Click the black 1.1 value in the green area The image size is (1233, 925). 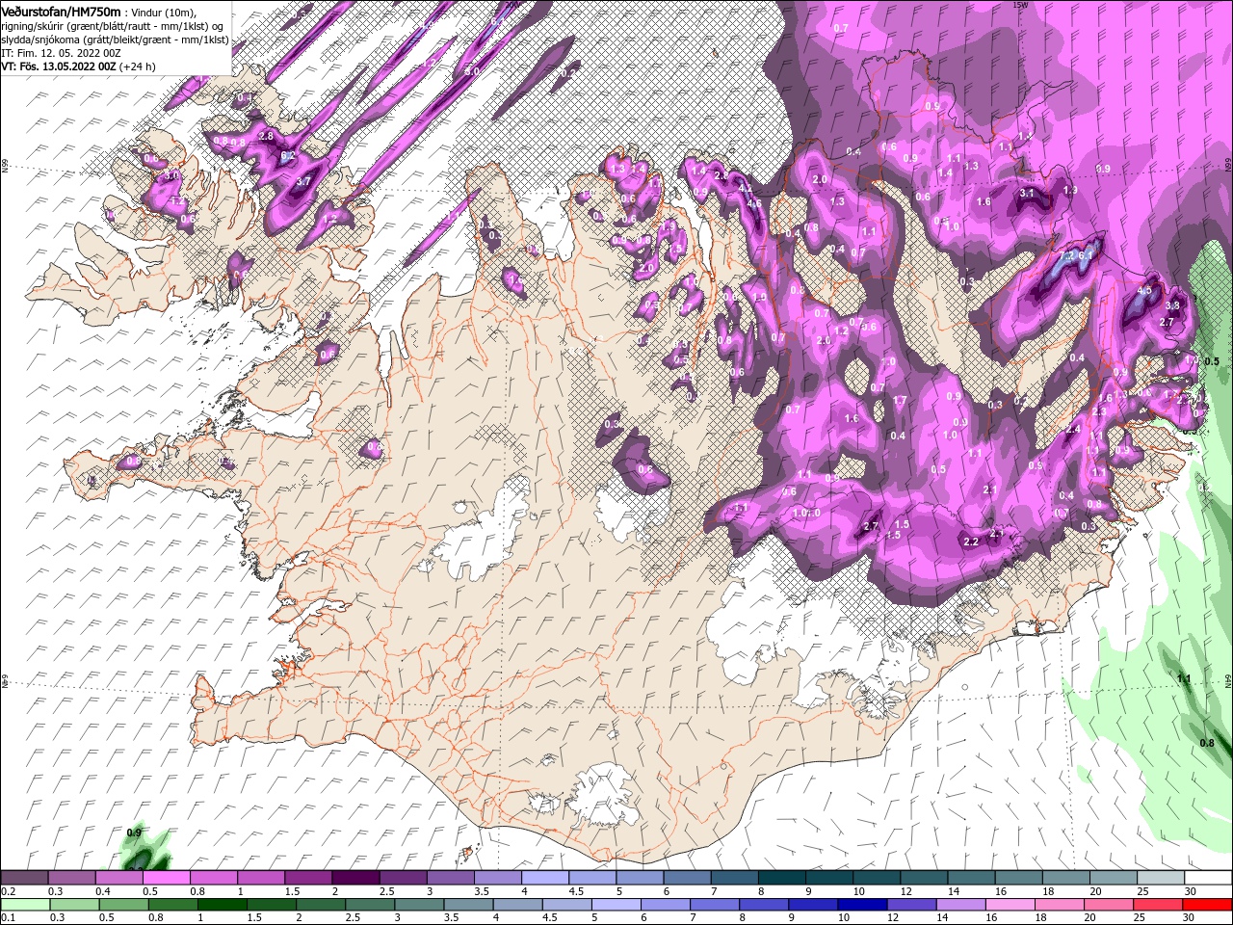(x=1184, y=679)
